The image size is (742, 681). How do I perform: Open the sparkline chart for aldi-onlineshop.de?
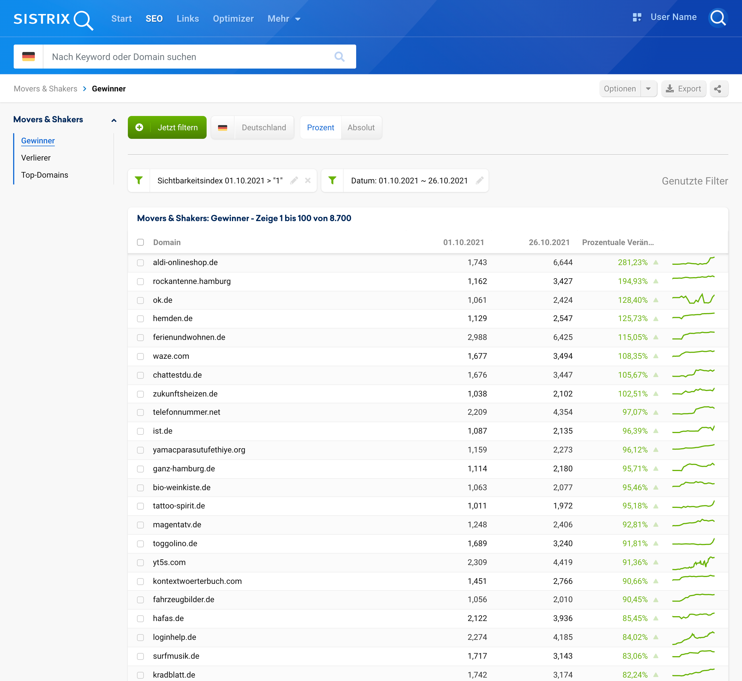[693, 262]
